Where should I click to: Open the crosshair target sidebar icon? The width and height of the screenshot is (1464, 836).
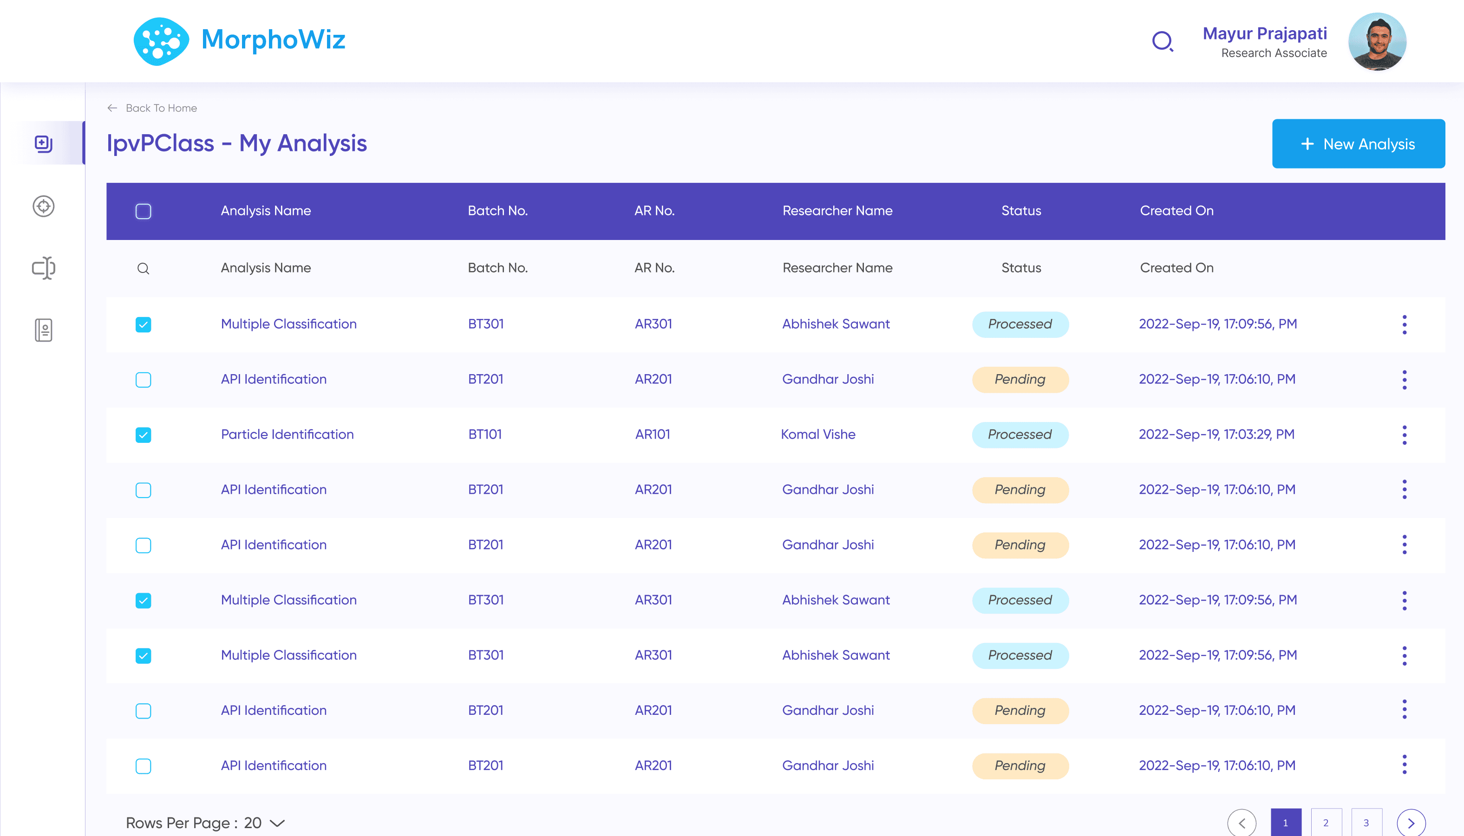(x=43, y=206)
